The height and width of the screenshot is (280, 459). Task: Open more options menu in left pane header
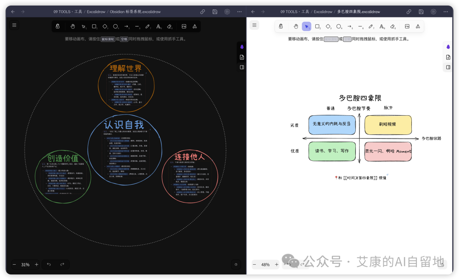[239, 12]
